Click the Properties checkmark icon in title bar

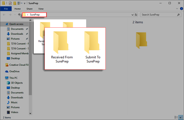click(x=10, y=3)
